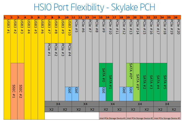This screenshot has width=182, height=121.
Task: Select the PCIe #2 cell
Action: (x=55, y=72)
